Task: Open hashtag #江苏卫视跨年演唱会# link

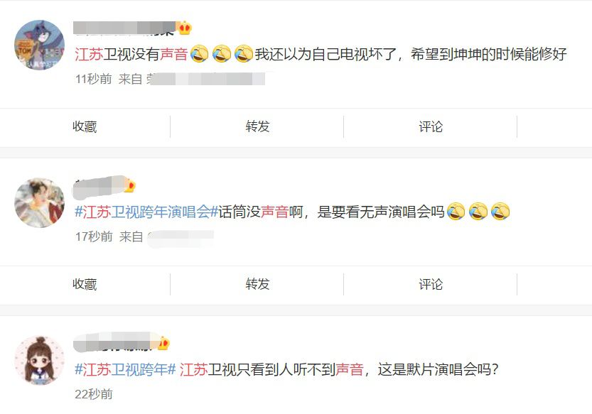Action: 146,212
